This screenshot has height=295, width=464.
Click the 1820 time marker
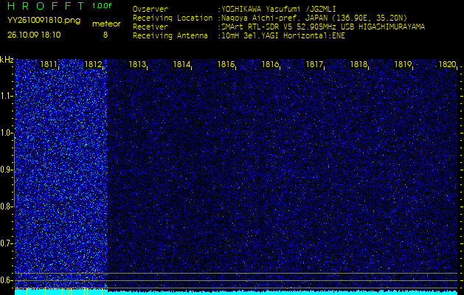(x=447, y=64)
